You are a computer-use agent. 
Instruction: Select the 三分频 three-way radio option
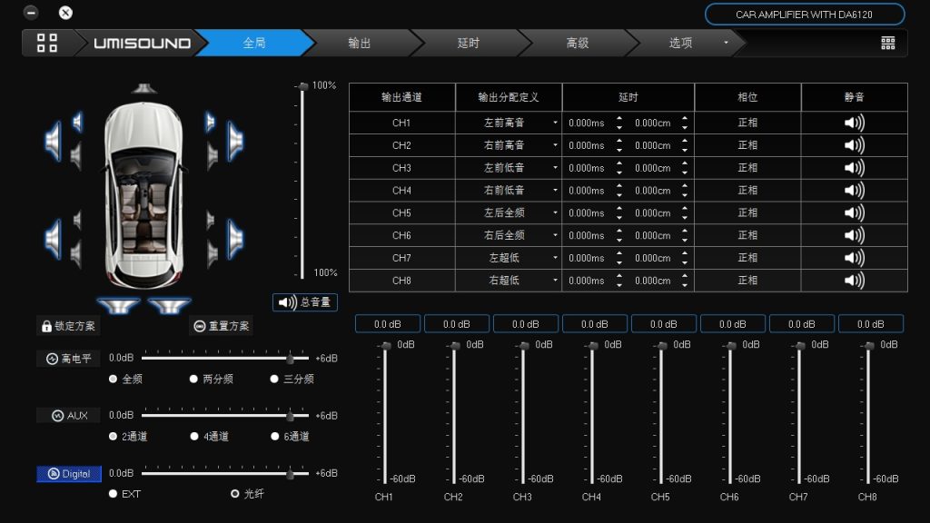tap(274, 379)
